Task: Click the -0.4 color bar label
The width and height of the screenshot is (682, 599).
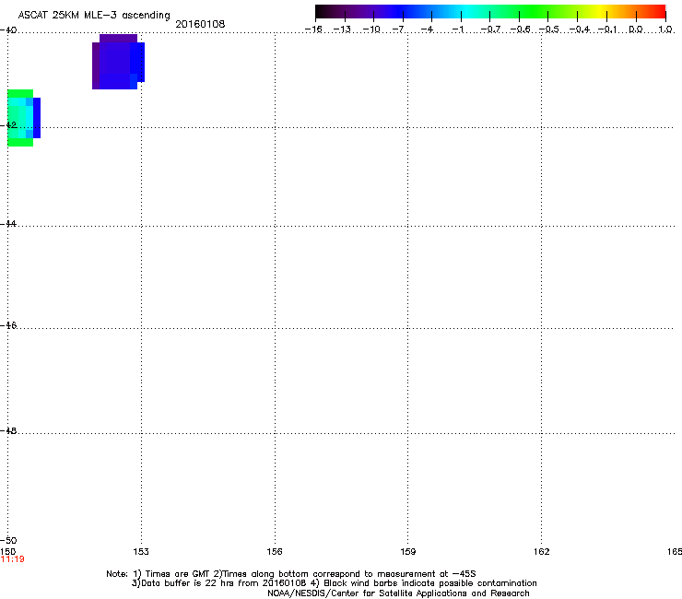Action: (579, 29)
